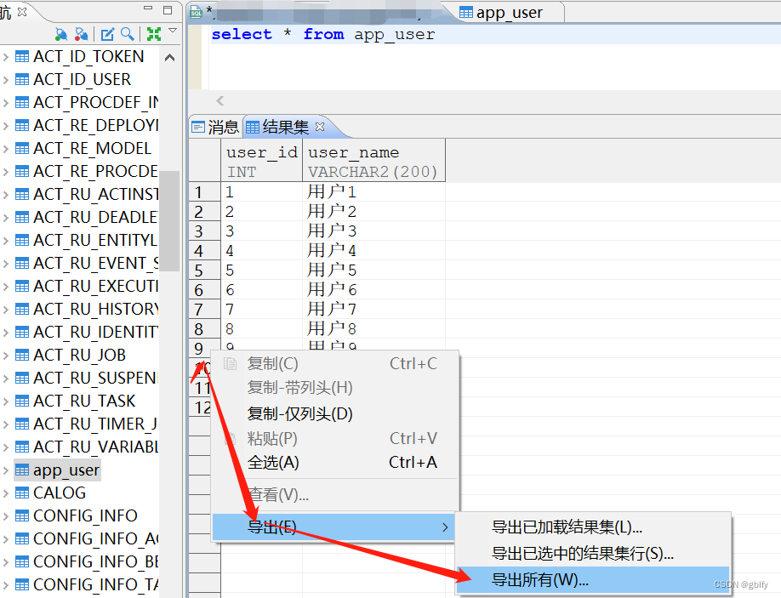Click the disconnect database icon in navigator toolbar
This screenshot has height=598, width=781.
(81, 34)
